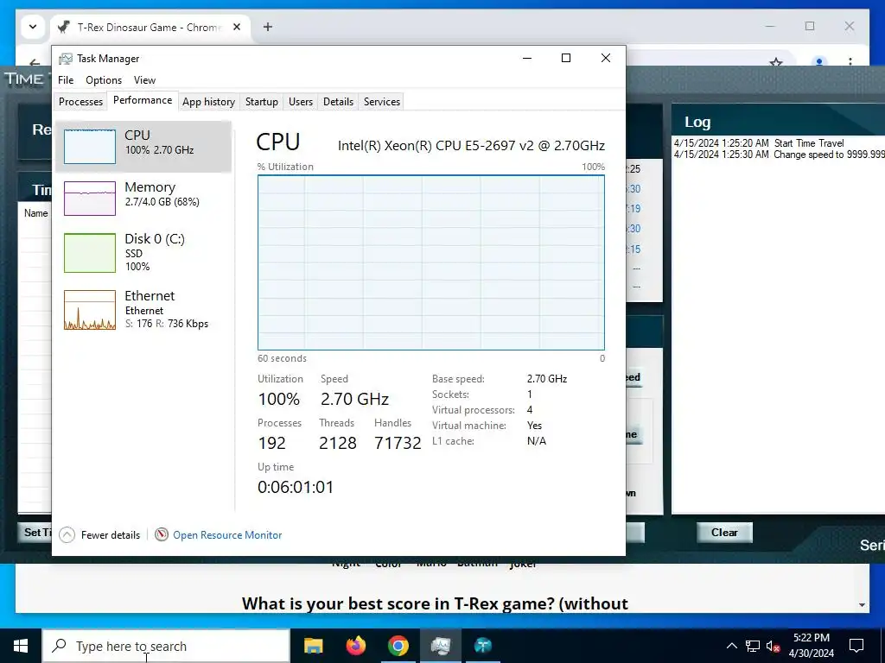Switch to the App history tab
This screenshot has width=885, height=663.
tap(208, 102)
